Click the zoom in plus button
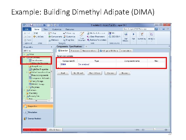Viewport: 186px width, 140px height. click(x=166, y=130)
